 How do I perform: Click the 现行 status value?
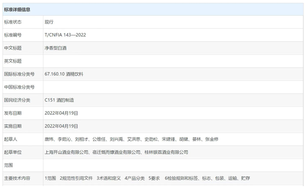49,22
